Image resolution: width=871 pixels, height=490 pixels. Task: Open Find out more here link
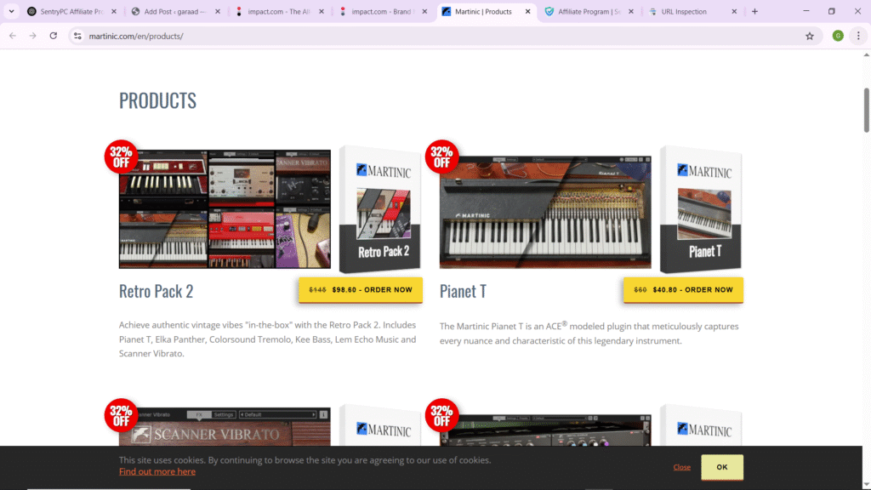[x=157, y=471]
